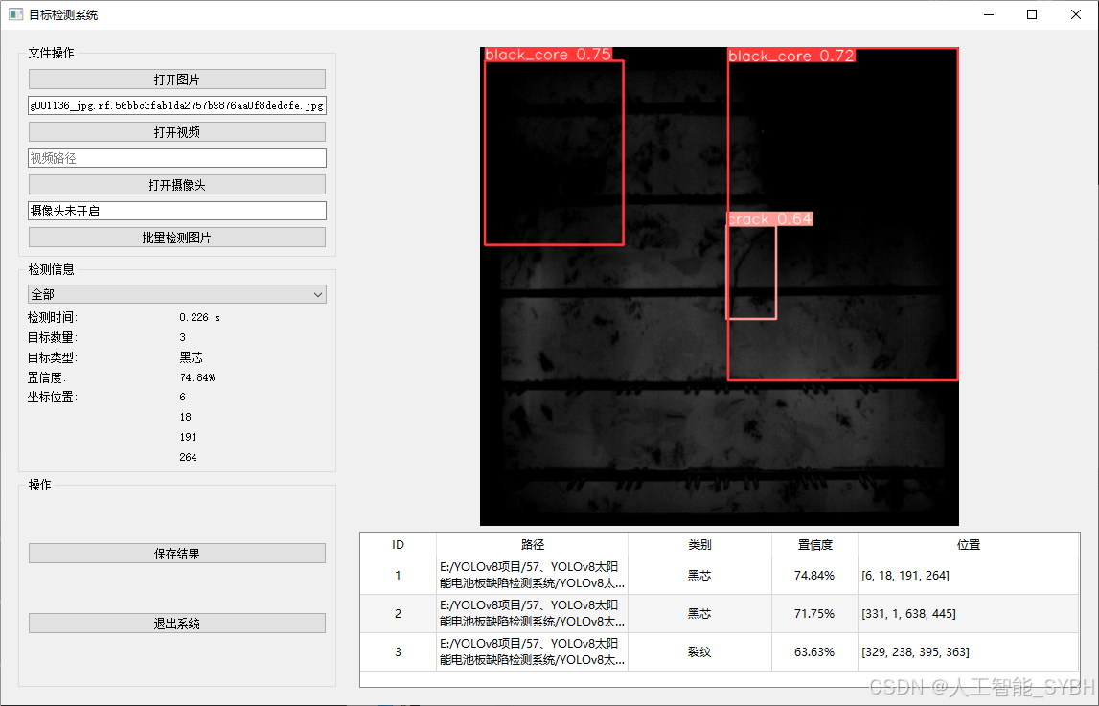1099x706 pixels.
Task: Select the ID column header
Action: point(398,545)
